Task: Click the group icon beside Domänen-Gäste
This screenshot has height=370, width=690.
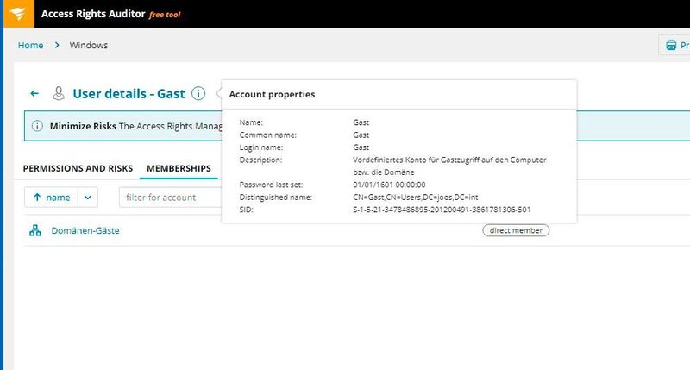Action: coord(35,230)
